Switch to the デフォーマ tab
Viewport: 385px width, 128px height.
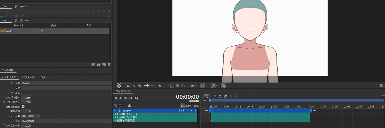click(21, 6)
